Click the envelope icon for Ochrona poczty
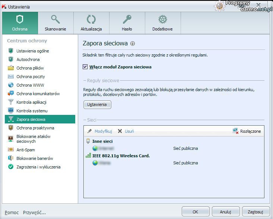The height and width of the screenshot is (219, 273). point(11,77)
